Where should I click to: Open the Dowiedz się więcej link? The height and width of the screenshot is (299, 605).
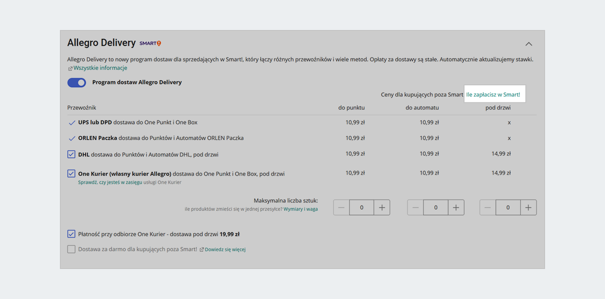click(x=225, y=250)
